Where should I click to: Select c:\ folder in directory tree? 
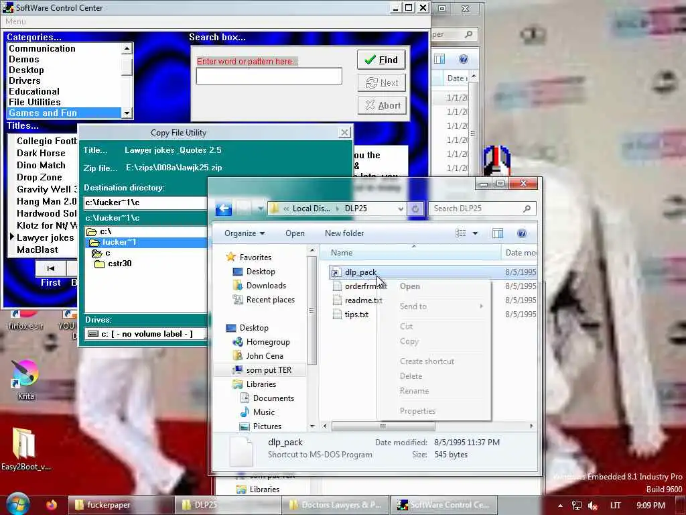105,231
